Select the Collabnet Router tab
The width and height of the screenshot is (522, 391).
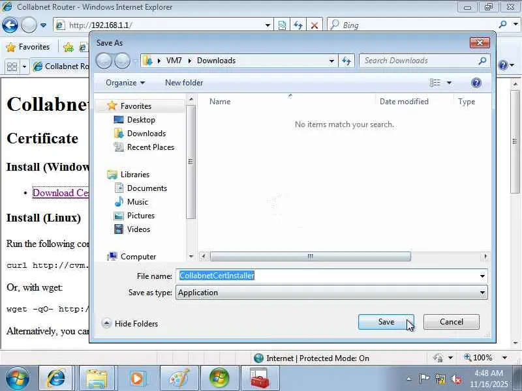pos(61,66)
